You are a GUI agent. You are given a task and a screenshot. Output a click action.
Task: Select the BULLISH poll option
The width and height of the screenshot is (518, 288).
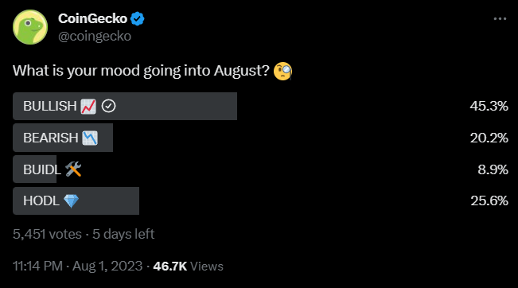[x=260, y=106]
